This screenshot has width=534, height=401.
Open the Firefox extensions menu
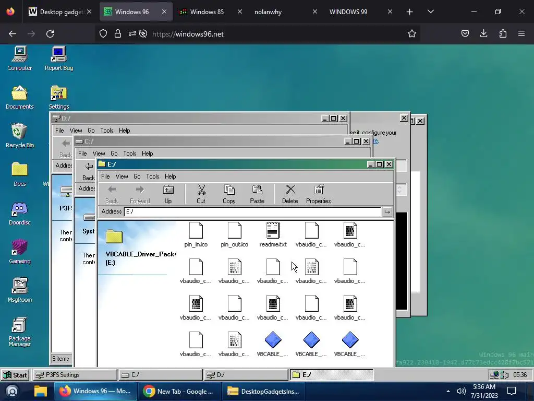(503, 33)
